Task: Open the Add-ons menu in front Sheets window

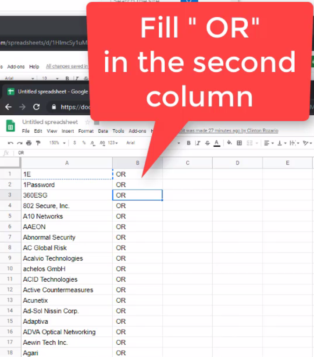Action: [137, 131]
